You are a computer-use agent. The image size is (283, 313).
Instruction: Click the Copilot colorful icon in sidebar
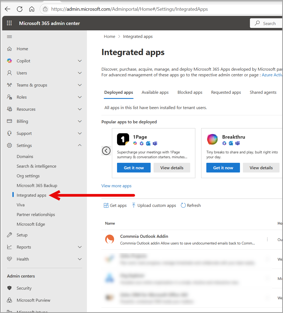click(9, 61)
